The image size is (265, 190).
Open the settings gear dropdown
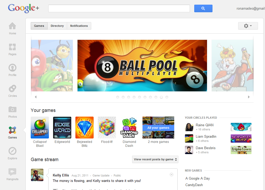tap(248, 26)
